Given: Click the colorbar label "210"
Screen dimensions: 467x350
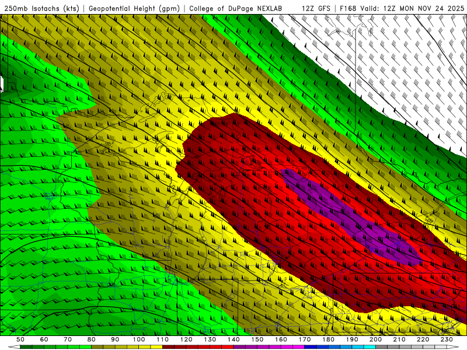Looking at the screenshot, I should 399,339.
